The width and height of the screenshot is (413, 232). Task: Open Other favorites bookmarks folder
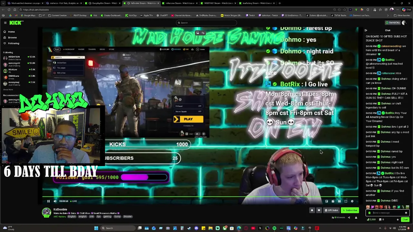402,15
